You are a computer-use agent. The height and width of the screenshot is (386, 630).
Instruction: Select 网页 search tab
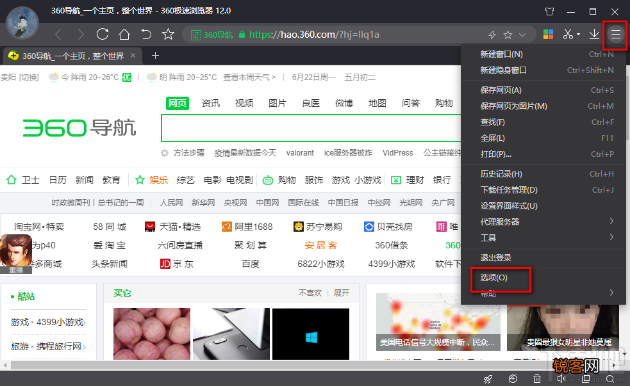(177, 103)
